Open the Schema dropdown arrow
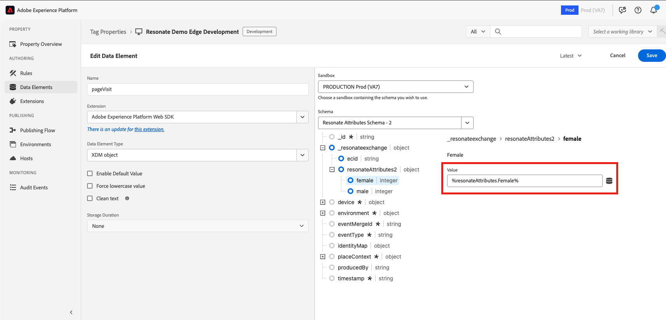This screenshot has width=666, height=320. [x=467, y=123]
